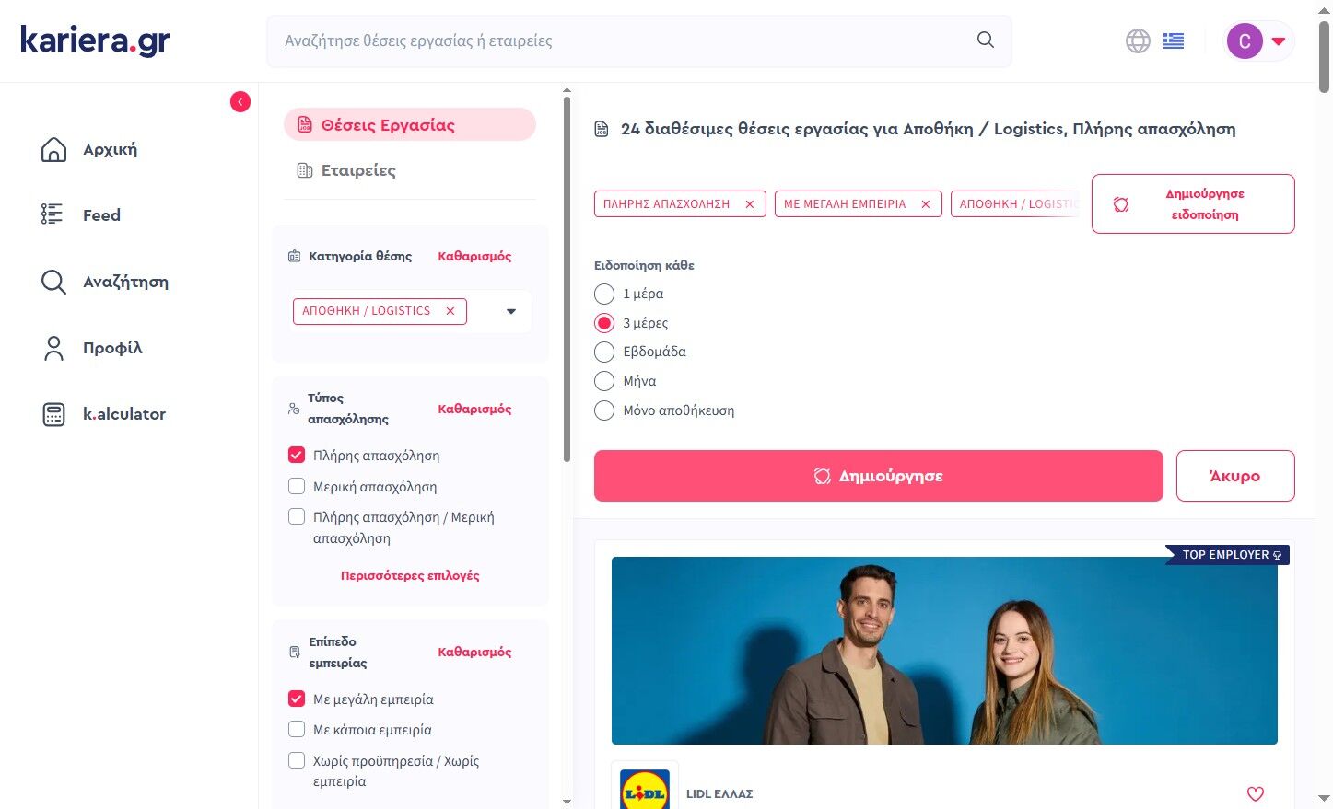Click the pink Δημιούργησε button

[x=879, y=476]
